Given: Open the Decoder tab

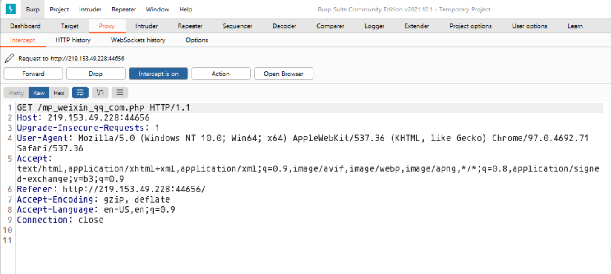Looking at the screenshot, I should pos(284,26).
